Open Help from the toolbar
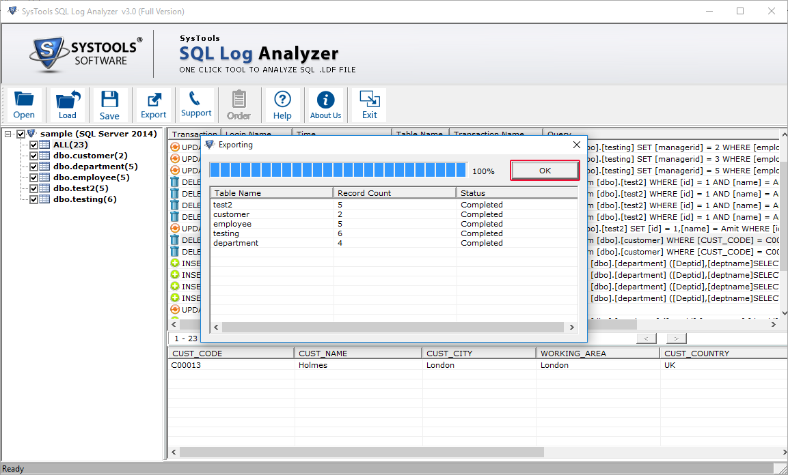This screenshot has height=475, width=788. point(282,105)
